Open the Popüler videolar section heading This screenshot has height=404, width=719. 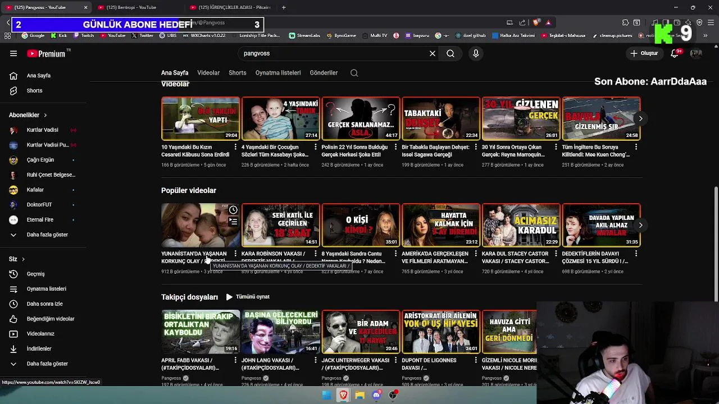(189, 191)
